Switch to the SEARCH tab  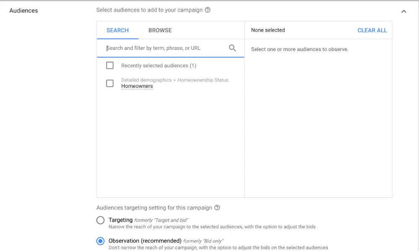pyautogui.click(x=118, y=30)
